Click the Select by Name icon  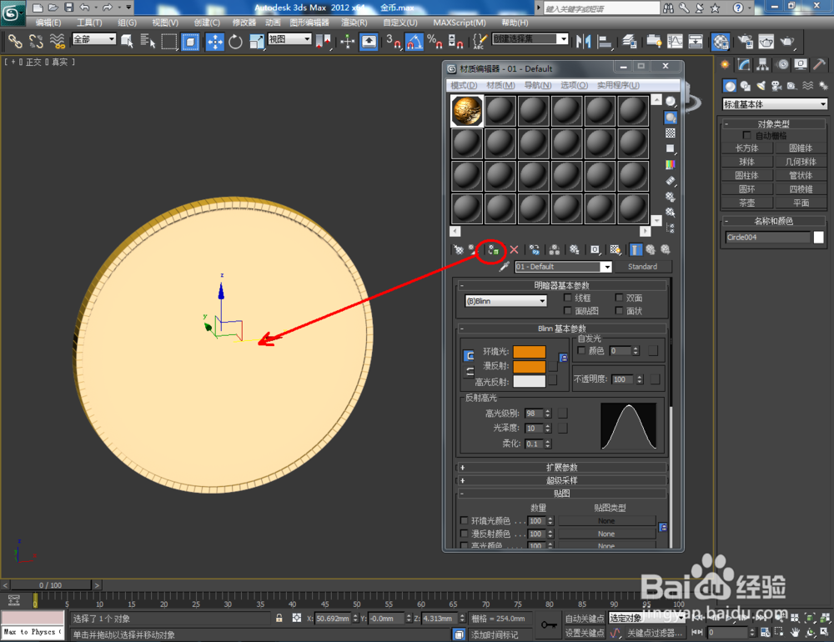click(x=148, y=42)
